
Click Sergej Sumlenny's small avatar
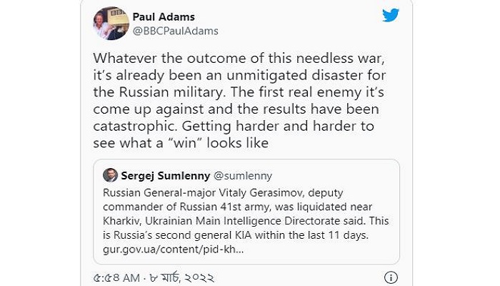coord(110,175)
